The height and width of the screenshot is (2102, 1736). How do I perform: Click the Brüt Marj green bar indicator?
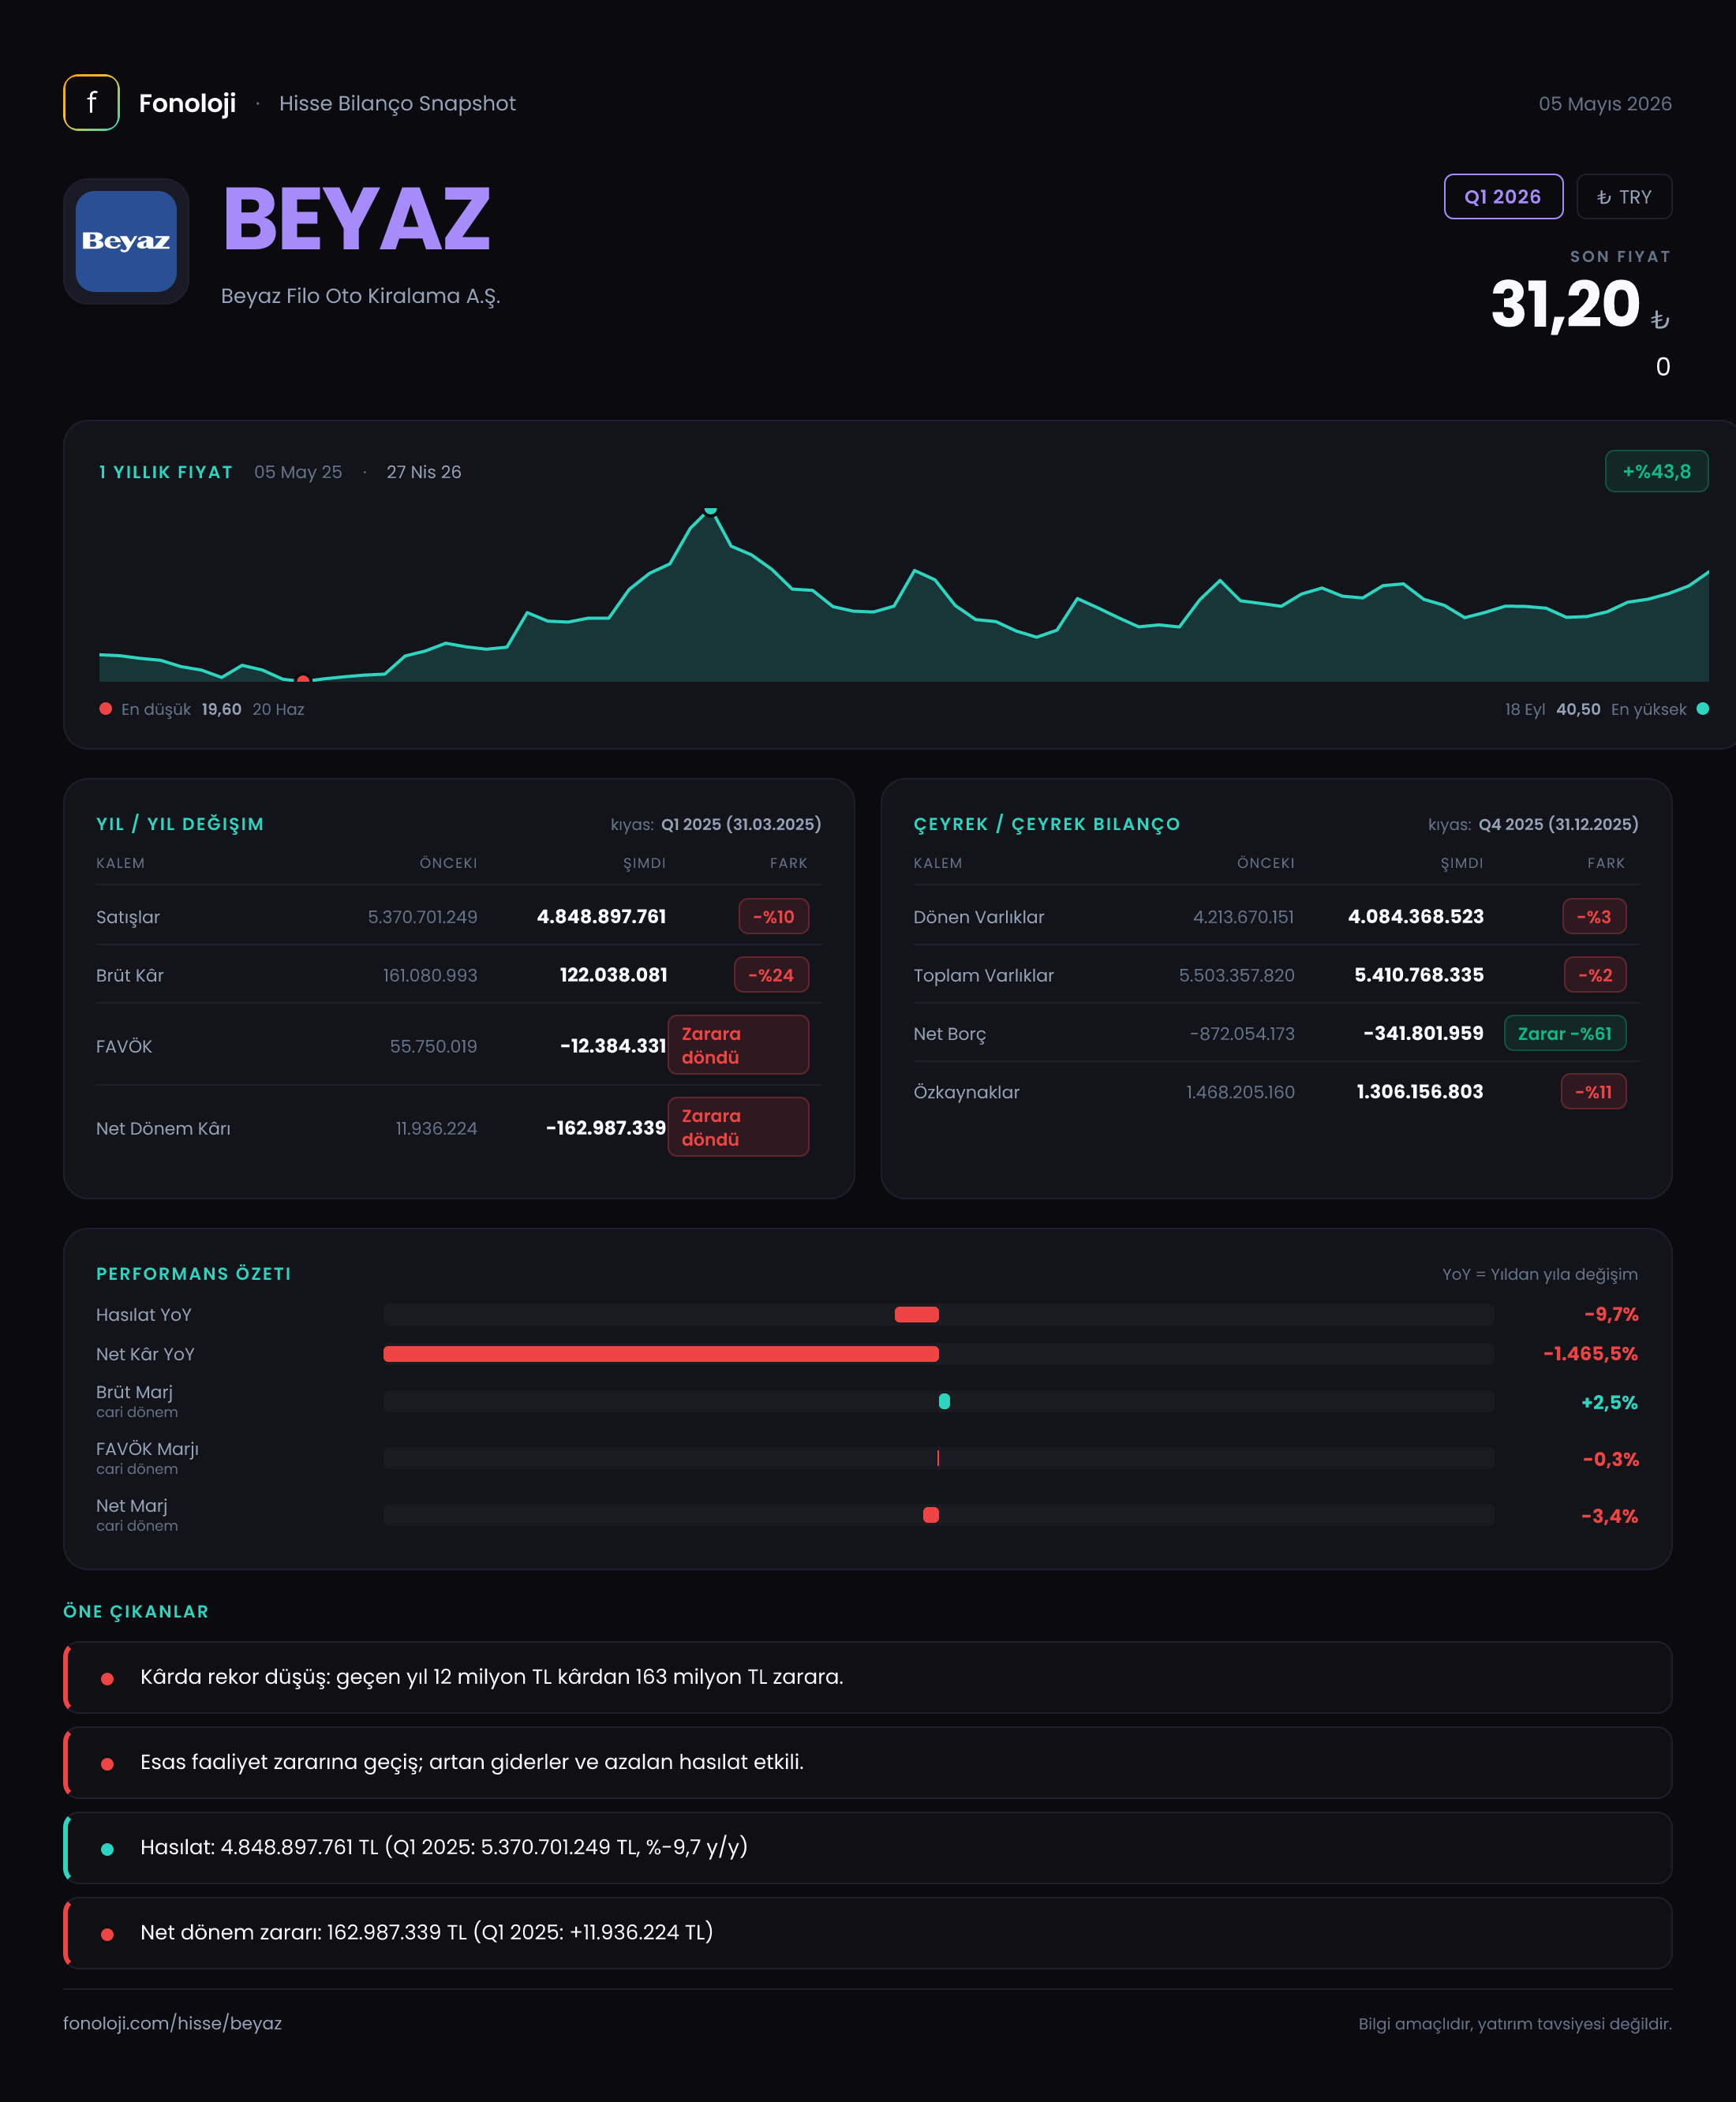[x=944, y=1401]
